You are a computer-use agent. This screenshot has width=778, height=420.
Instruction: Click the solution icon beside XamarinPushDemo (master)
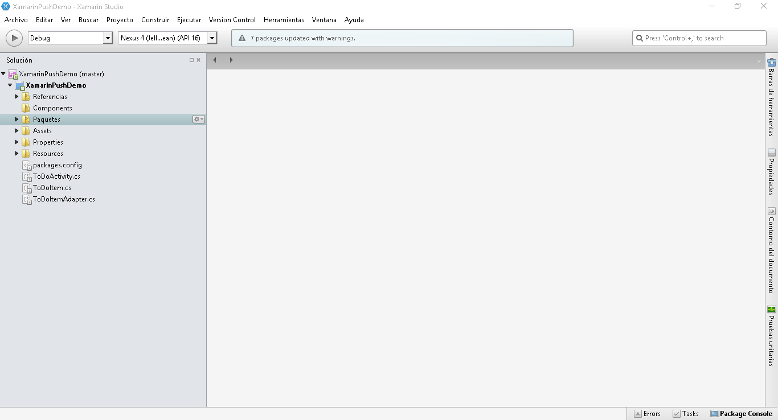13,74
